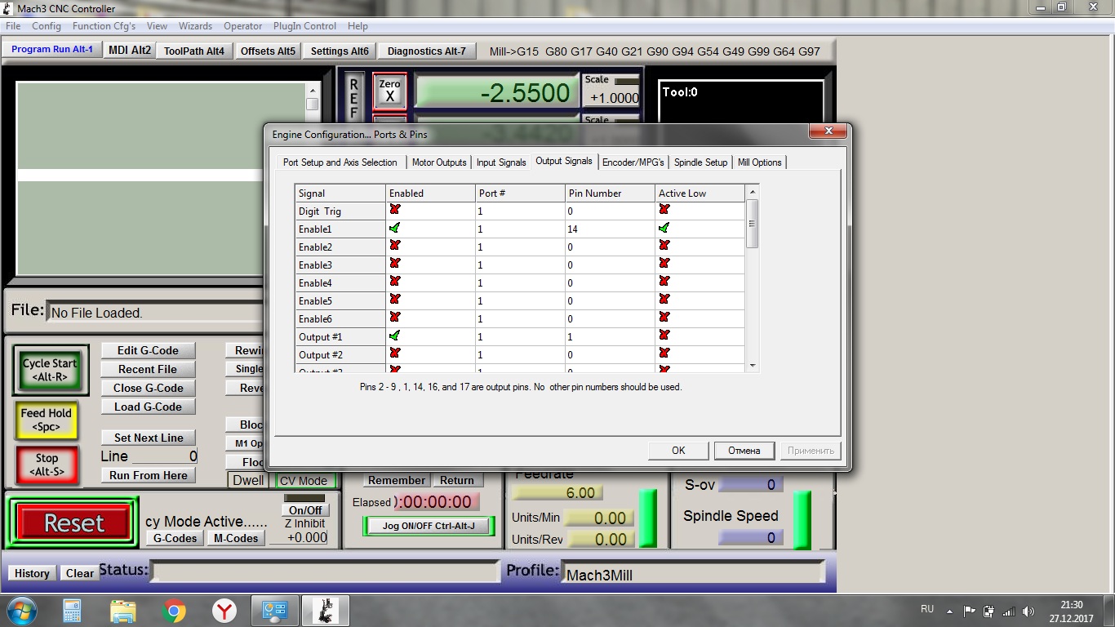1115x627 pixels.
Task: Click the Отмена cancel button
Action: click(744, 451)
